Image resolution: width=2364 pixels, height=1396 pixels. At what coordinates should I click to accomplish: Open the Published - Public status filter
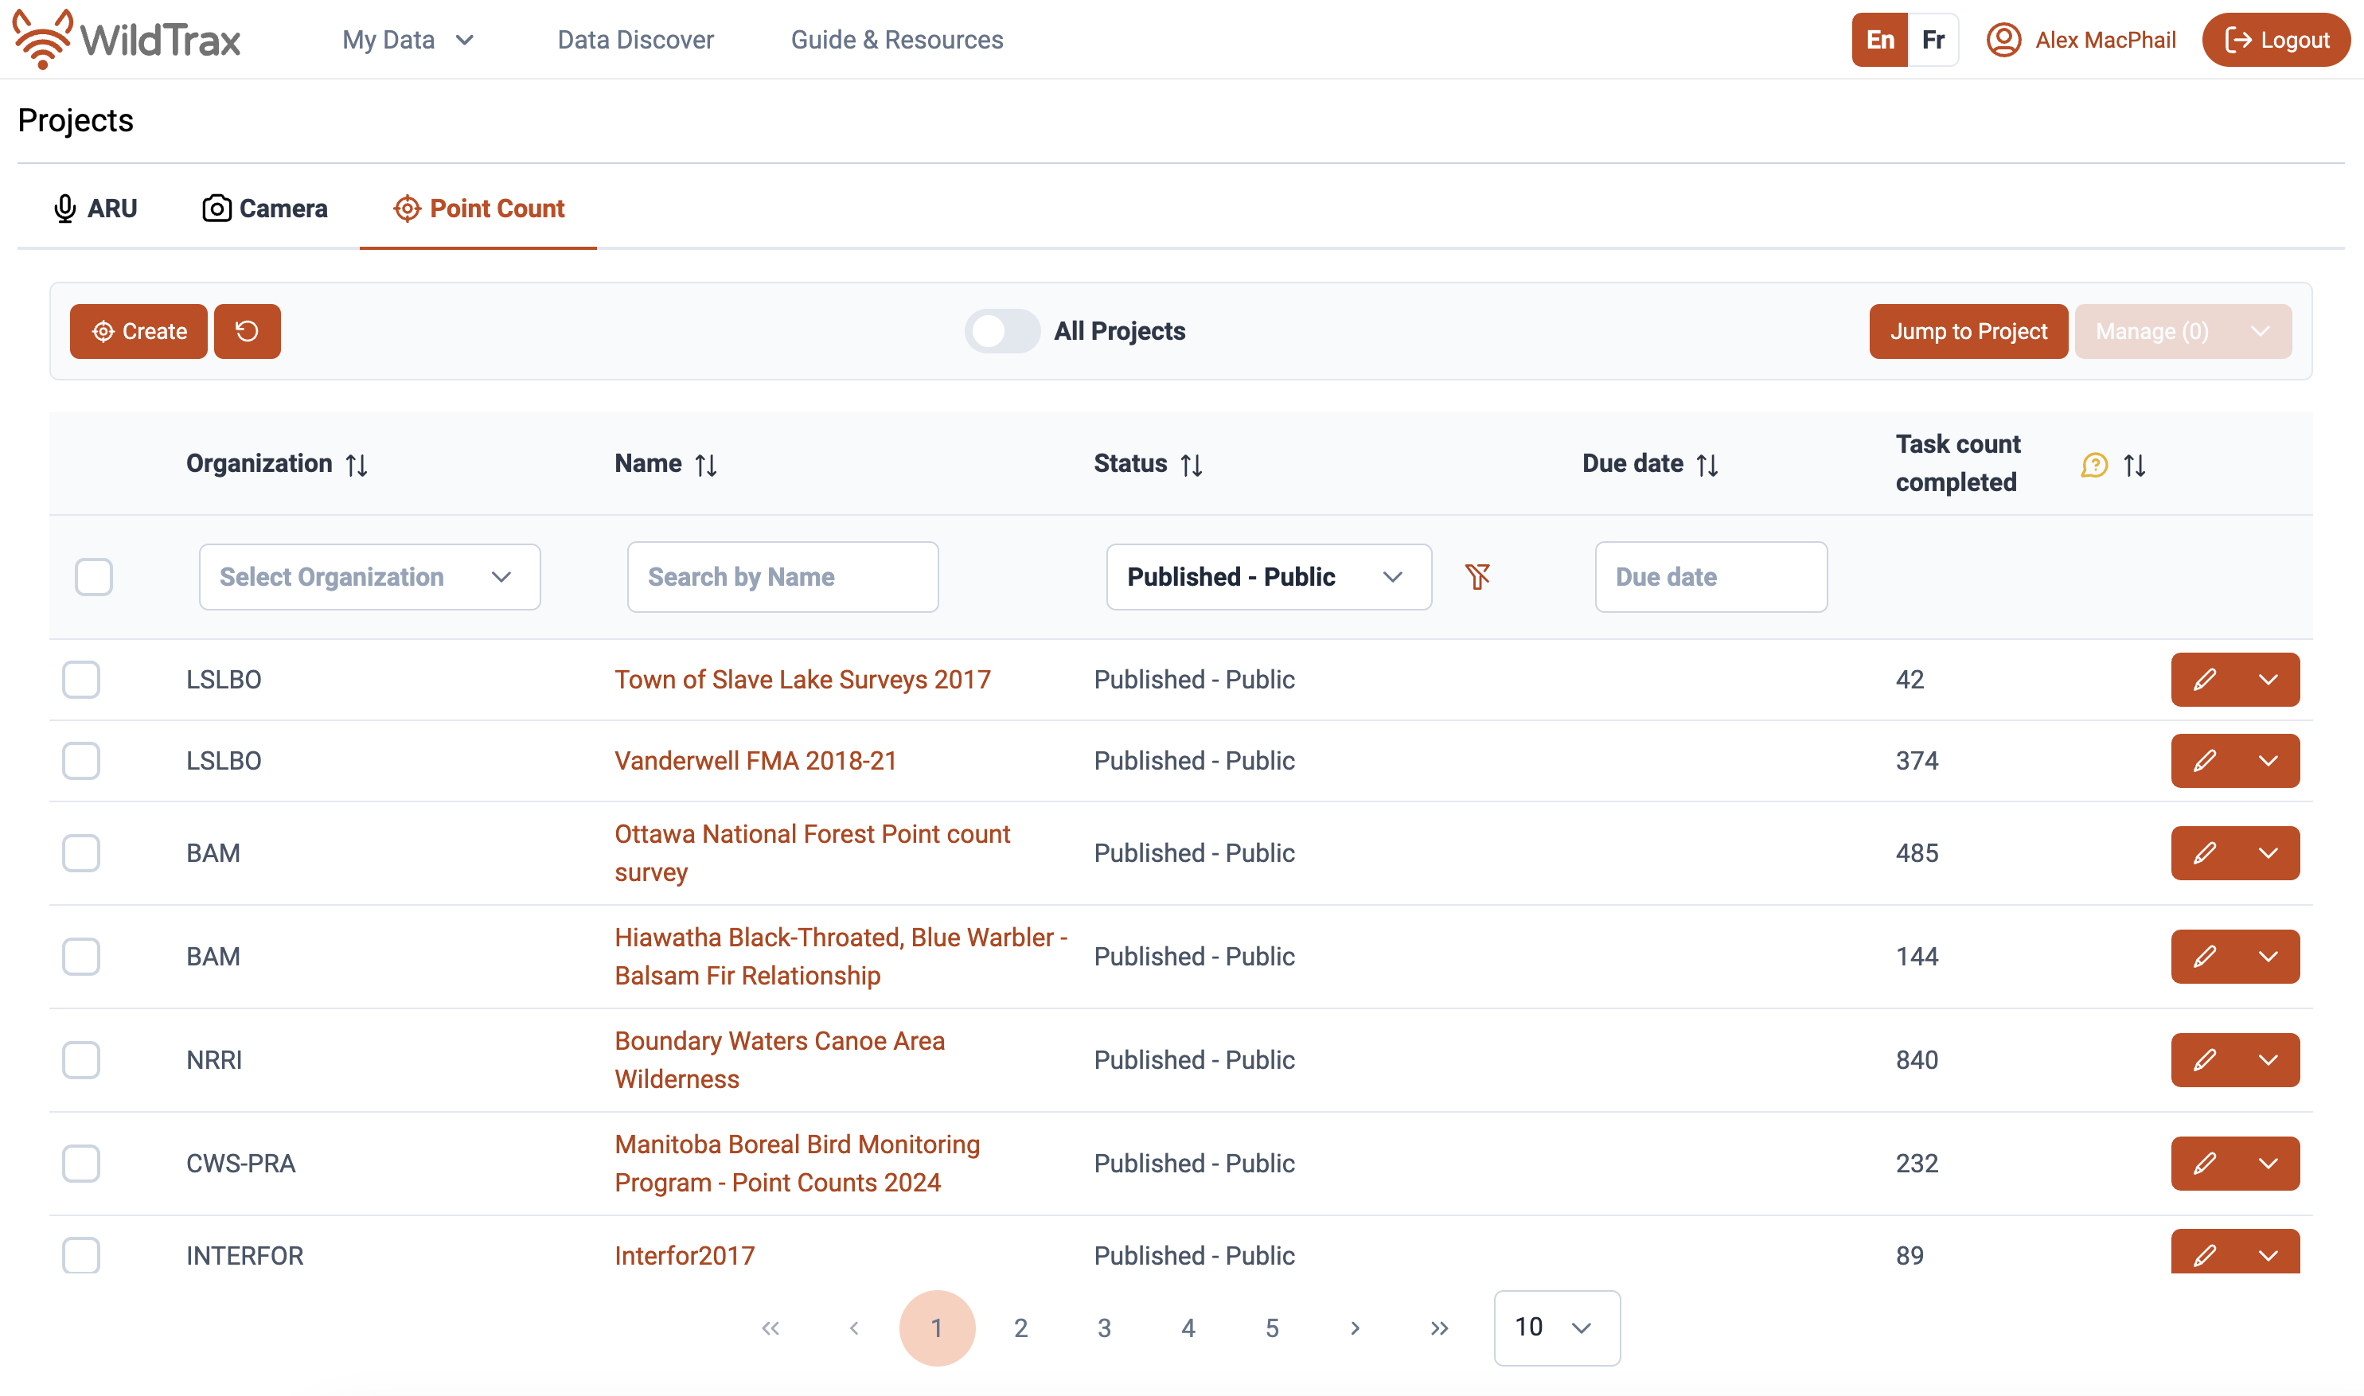(x=1268, y=577)
